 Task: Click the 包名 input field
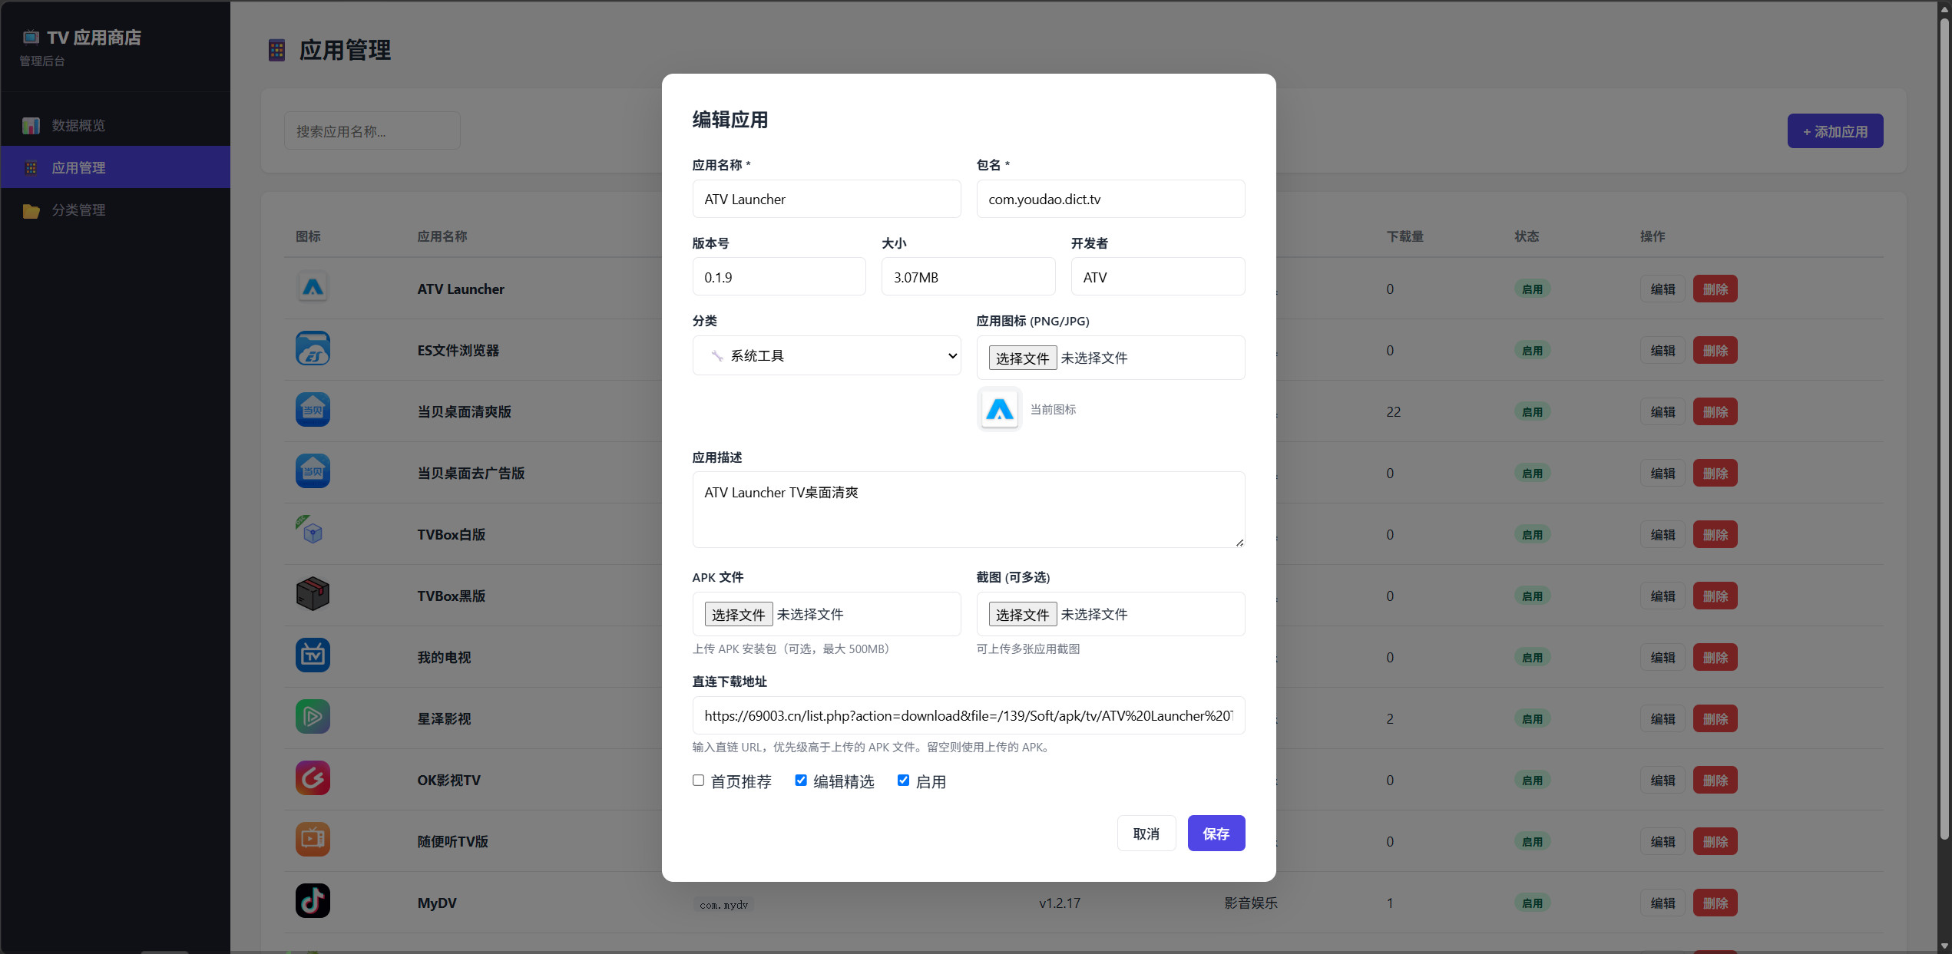[x=1110, y=199]
